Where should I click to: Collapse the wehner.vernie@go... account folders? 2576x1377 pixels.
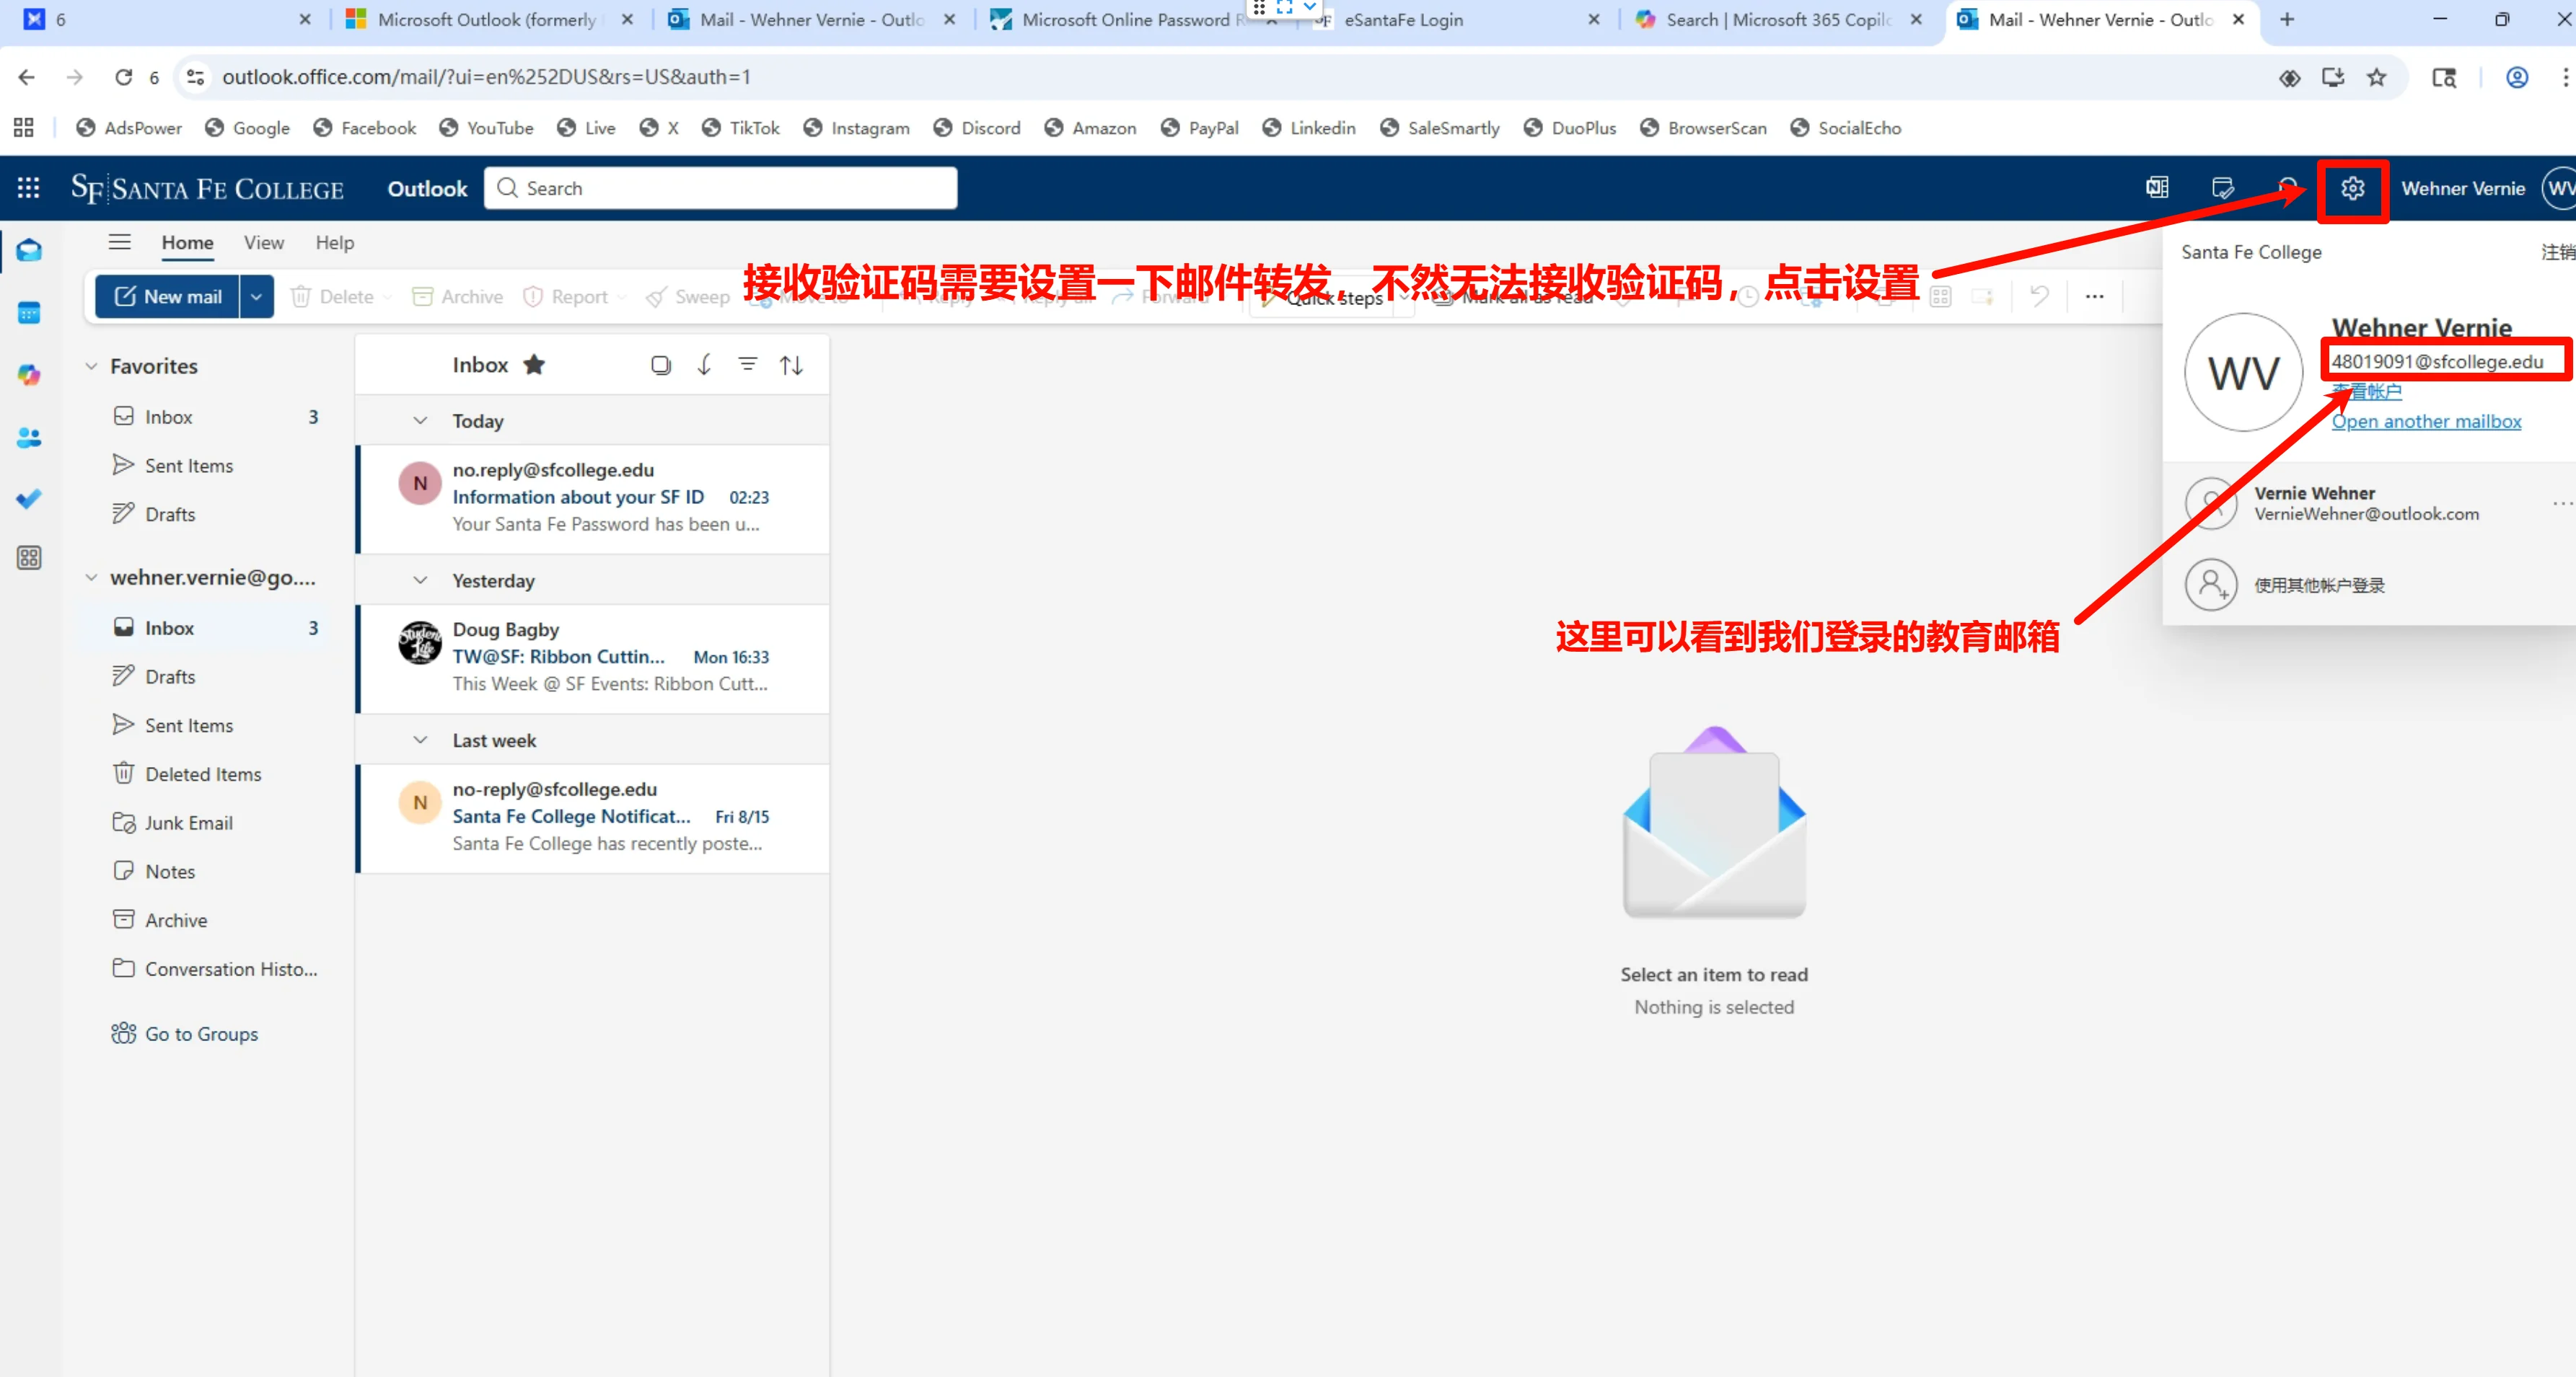click(91, 577)
